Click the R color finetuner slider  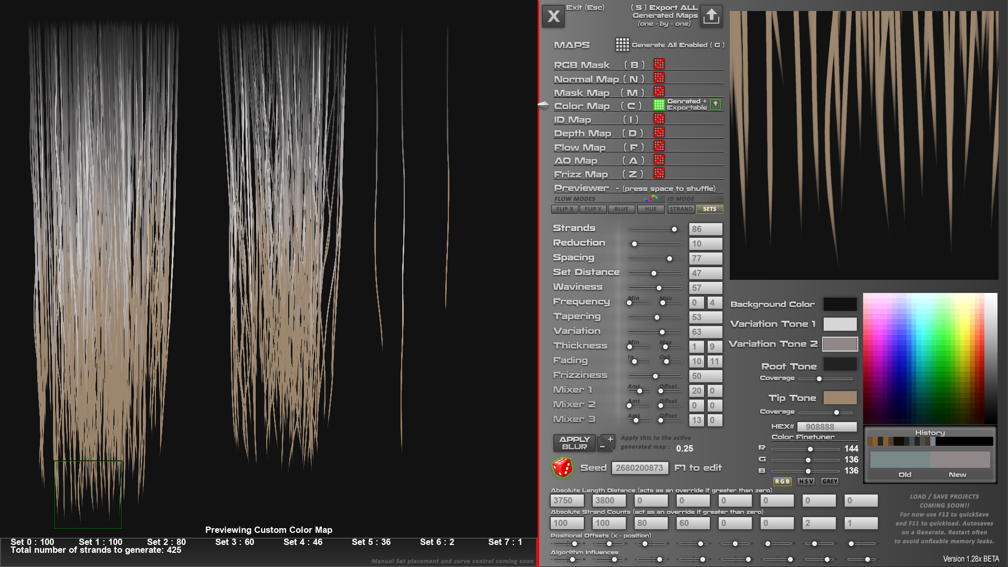click(x=805, y=449)
